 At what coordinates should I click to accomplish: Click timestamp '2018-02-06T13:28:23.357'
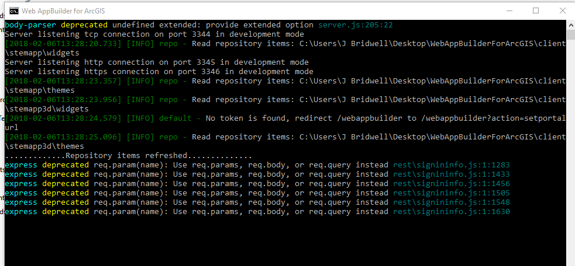63,81
